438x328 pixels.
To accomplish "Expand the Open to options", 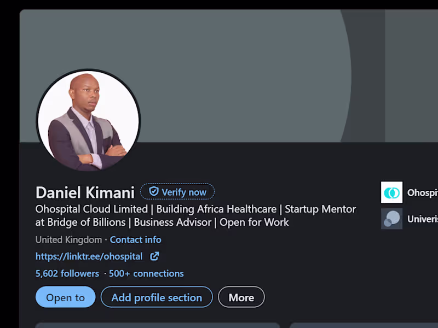I will coord(65,297).
